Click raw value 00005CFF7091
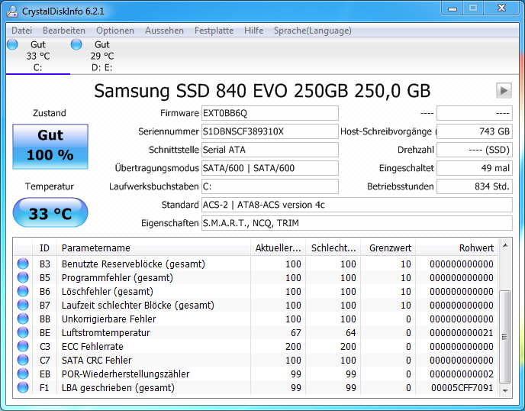The width and height of the screenshot is (525, 411). pyautogui.click(x=462, y=388)
